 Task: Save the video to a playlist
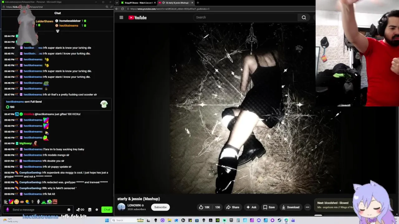(x=269, y=207)
